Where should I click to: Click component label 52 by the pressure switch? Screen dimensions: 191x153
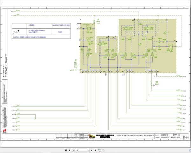tap(76, 60)
